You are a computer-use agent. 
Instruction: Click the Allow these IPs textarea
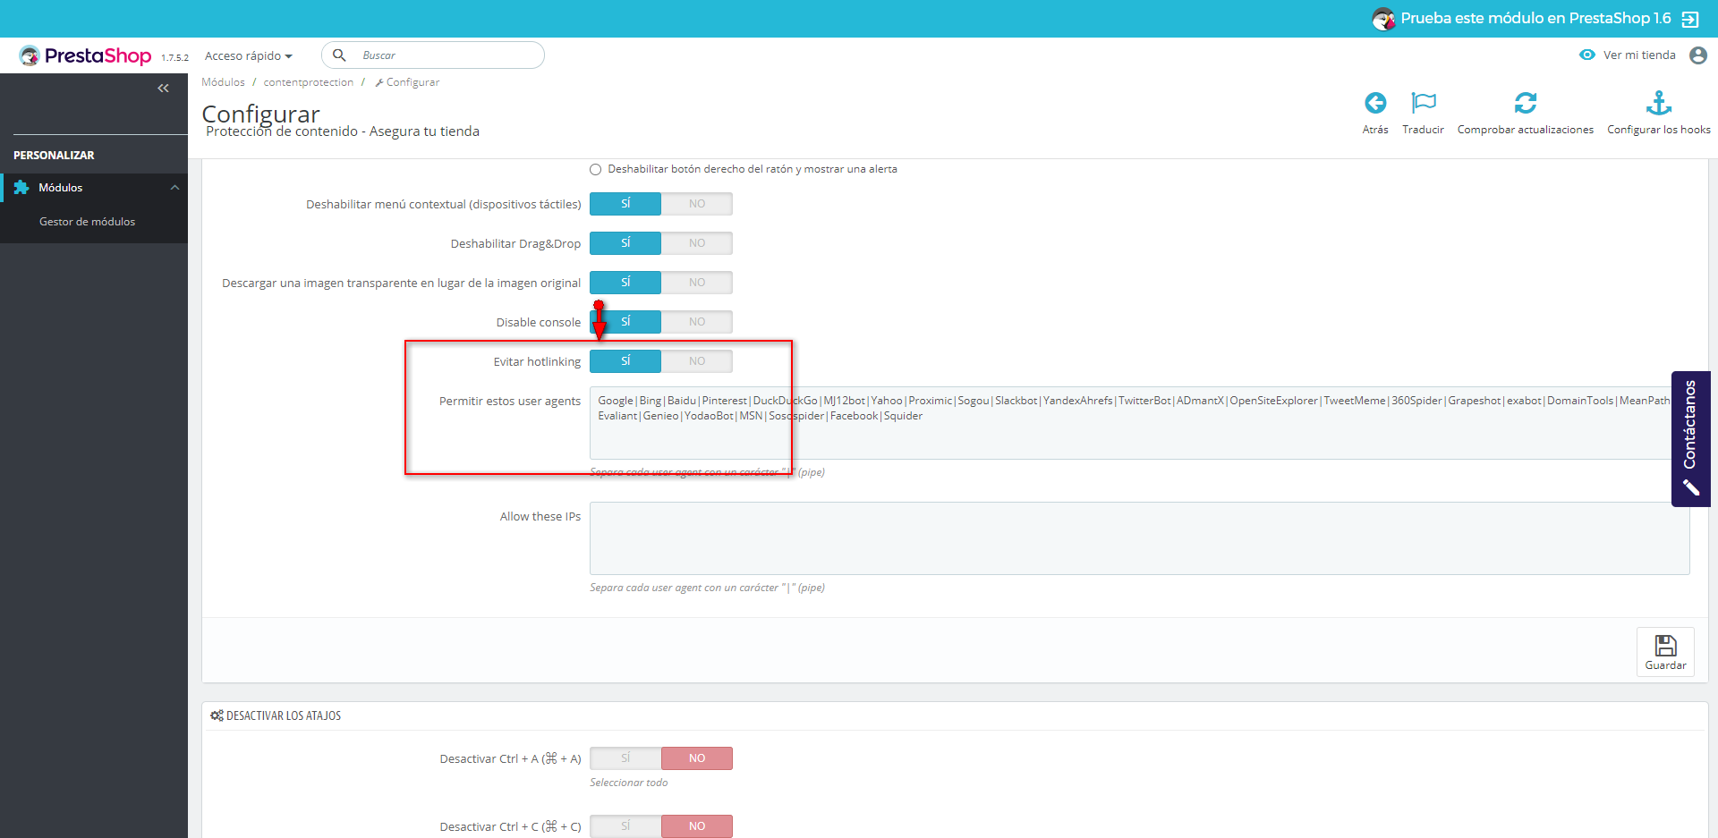pos(1139,538)
